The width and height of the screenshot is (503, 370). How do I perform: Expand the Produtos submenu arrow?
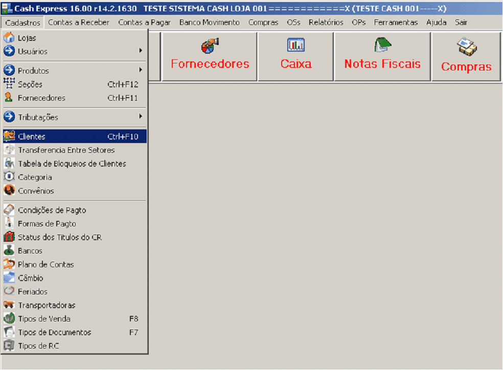coord(140,70)
